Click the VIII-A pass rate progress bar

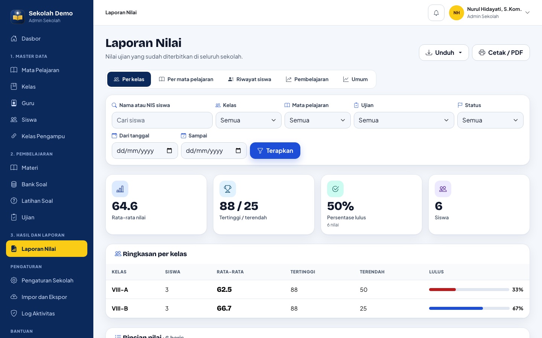tap(469, 290)
